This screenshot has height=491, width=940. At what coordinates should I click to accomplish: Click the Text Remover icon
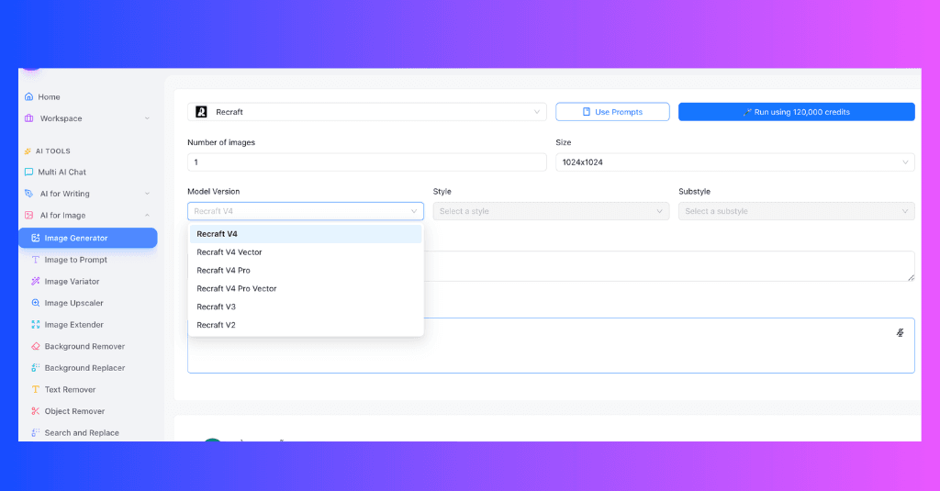(36, 389)
